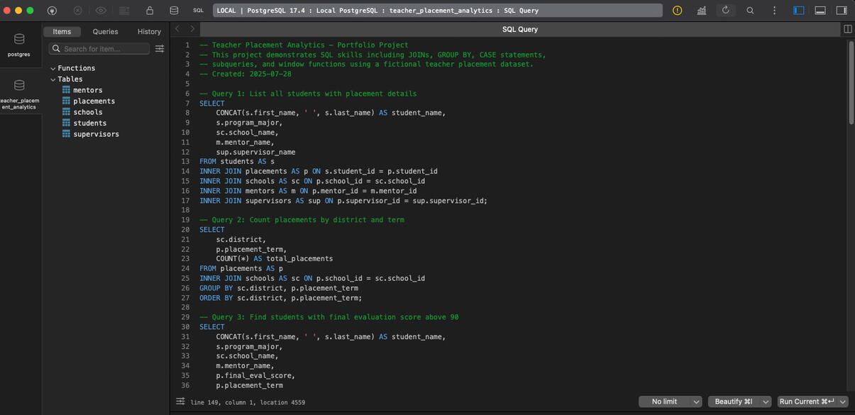This screenshot has width=855, height=415.
Task: Switch to the Queries tab
Action: pyautogui.click(x=105, y=32)
